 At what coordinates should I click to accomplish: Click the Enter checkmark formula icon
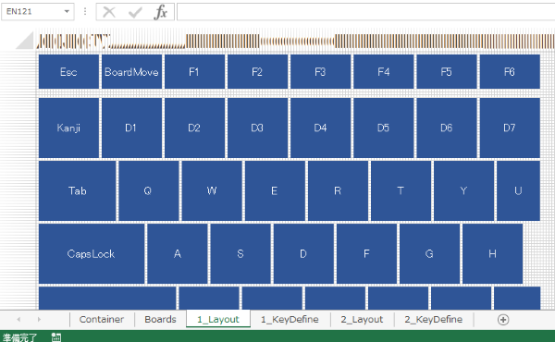(135, 12)
